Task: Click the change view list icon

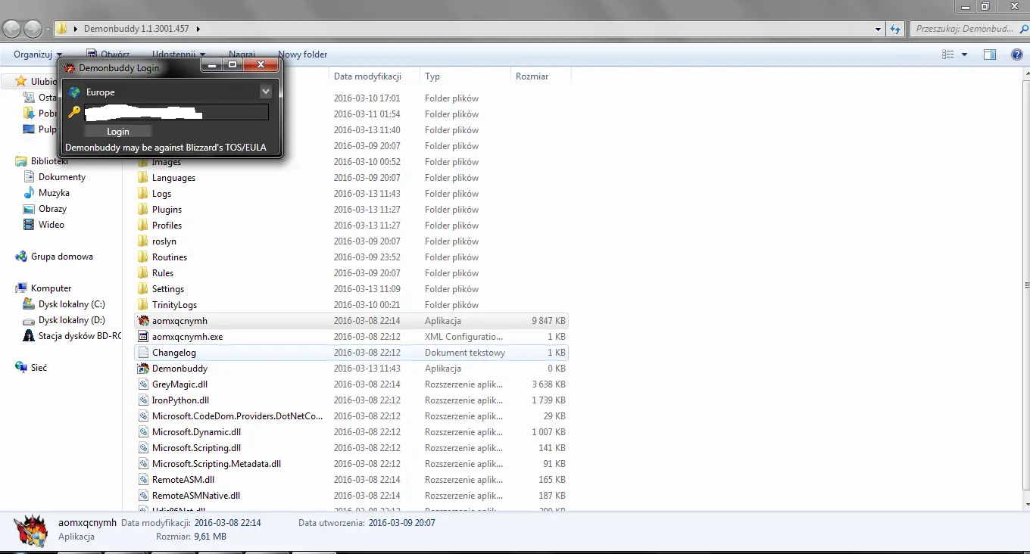Action: (x=947, y=54)
